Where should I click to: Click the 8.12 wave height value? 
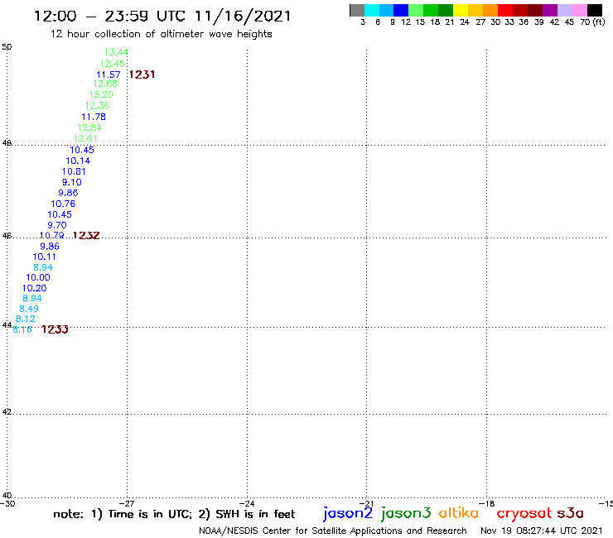click(x=26, y=319)
